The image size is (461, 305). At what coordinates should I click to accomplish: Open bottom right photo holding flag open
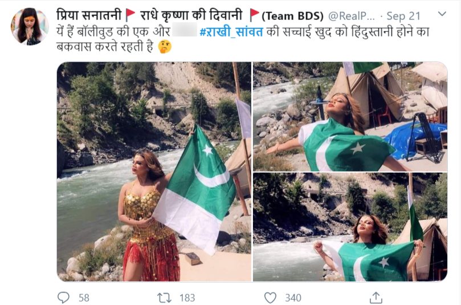pos(350,227)
